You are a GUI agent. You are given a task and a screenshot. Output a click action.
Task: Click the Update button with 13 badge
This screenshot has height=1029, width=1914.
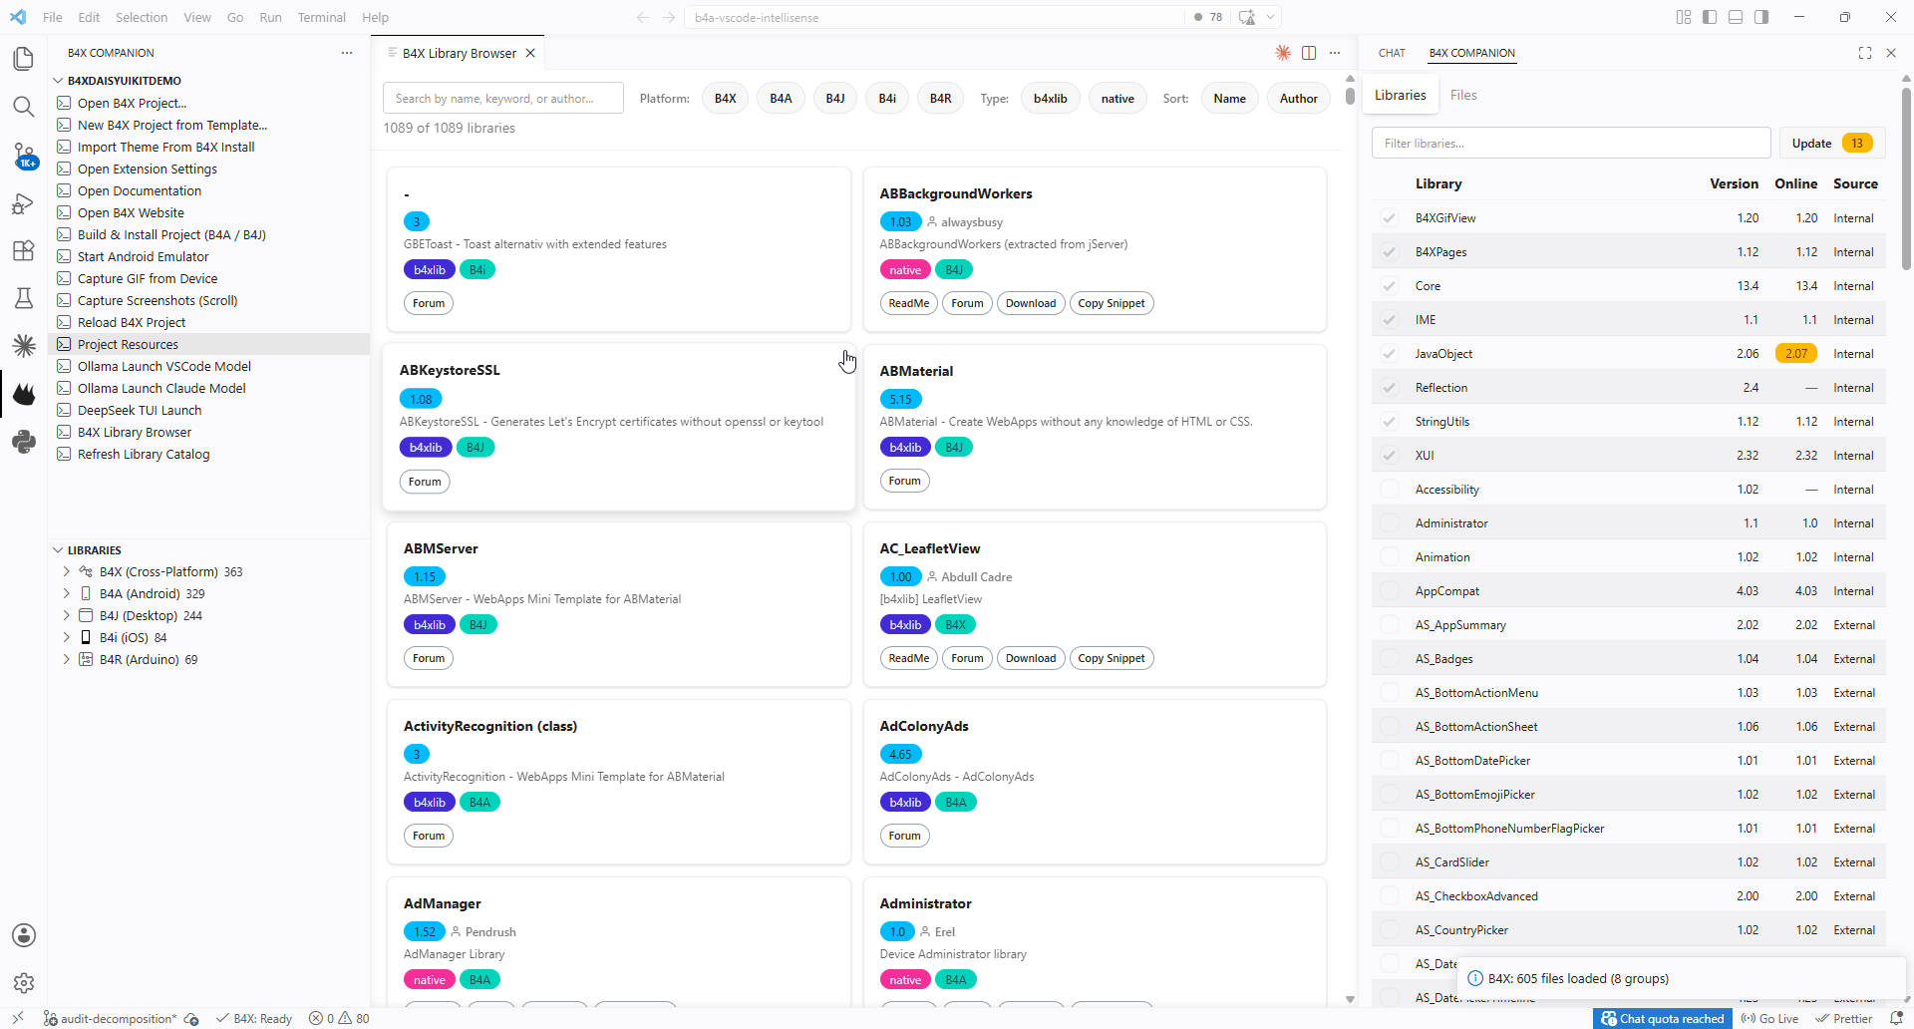click(x=1832, y=144)
